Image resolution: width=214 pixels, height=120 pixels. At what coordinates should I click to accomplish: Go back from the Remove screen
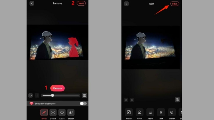[x=32, y=3]
